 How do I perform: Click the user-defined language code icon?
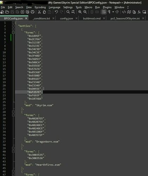click(x=124, y=12)
